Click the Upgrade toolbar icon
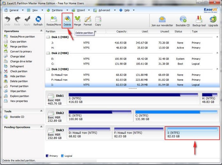This screenshot has width=222, height=165. pos(213,21)
